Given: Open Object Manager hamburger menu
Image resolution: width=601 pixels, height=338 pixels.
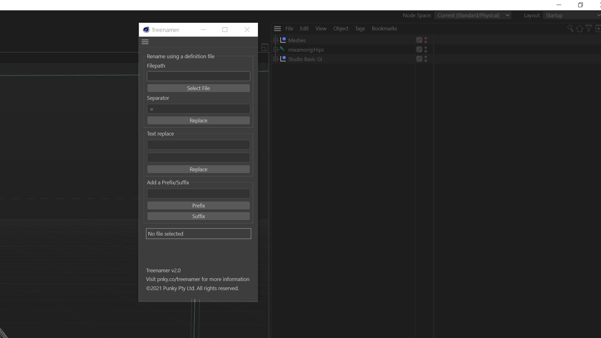Looking at the screenshot, I should (277, 28).
